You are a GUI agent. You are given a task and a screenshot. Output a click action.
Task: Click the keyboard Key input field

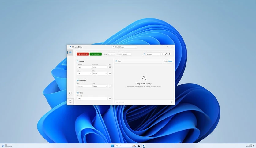click(84, 86)
